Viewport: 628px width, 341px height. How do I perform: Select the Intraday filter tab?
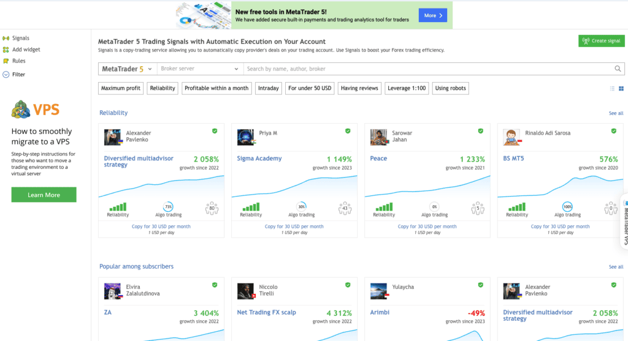269,88
